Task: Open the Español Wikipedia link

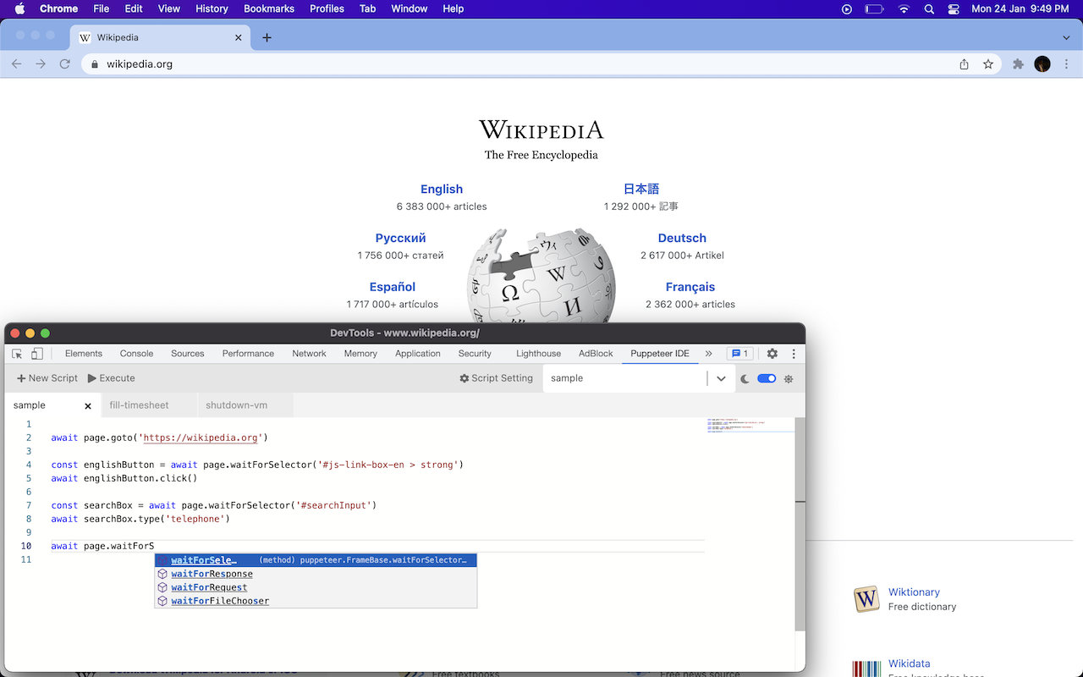Action: tap(393, 288)
